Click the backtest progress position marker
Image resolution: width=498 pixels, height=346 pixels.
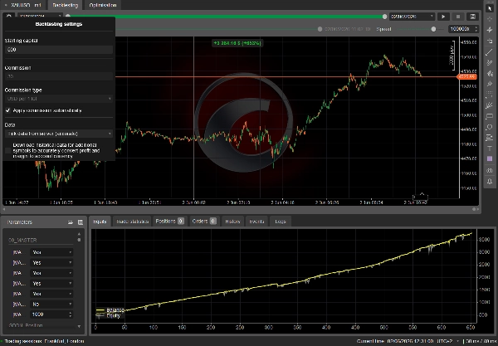(320, 29)
